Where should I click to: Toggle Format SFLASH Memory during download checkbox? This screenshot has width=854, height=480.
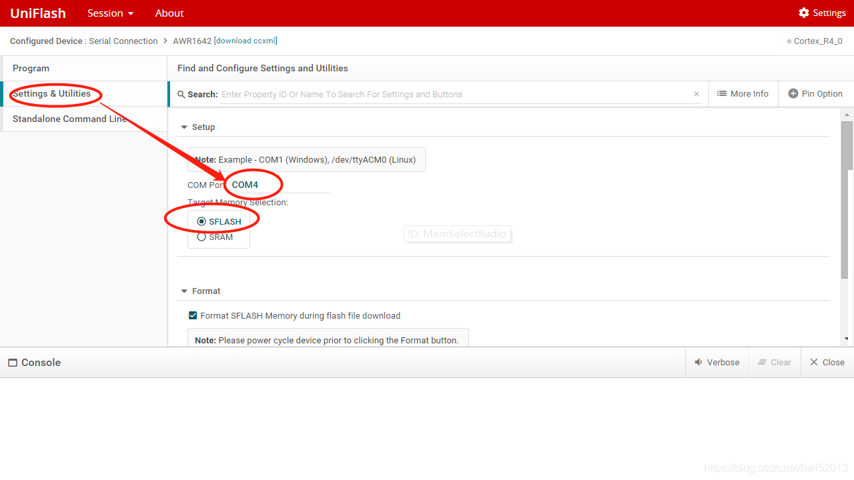tap(193, 316)
